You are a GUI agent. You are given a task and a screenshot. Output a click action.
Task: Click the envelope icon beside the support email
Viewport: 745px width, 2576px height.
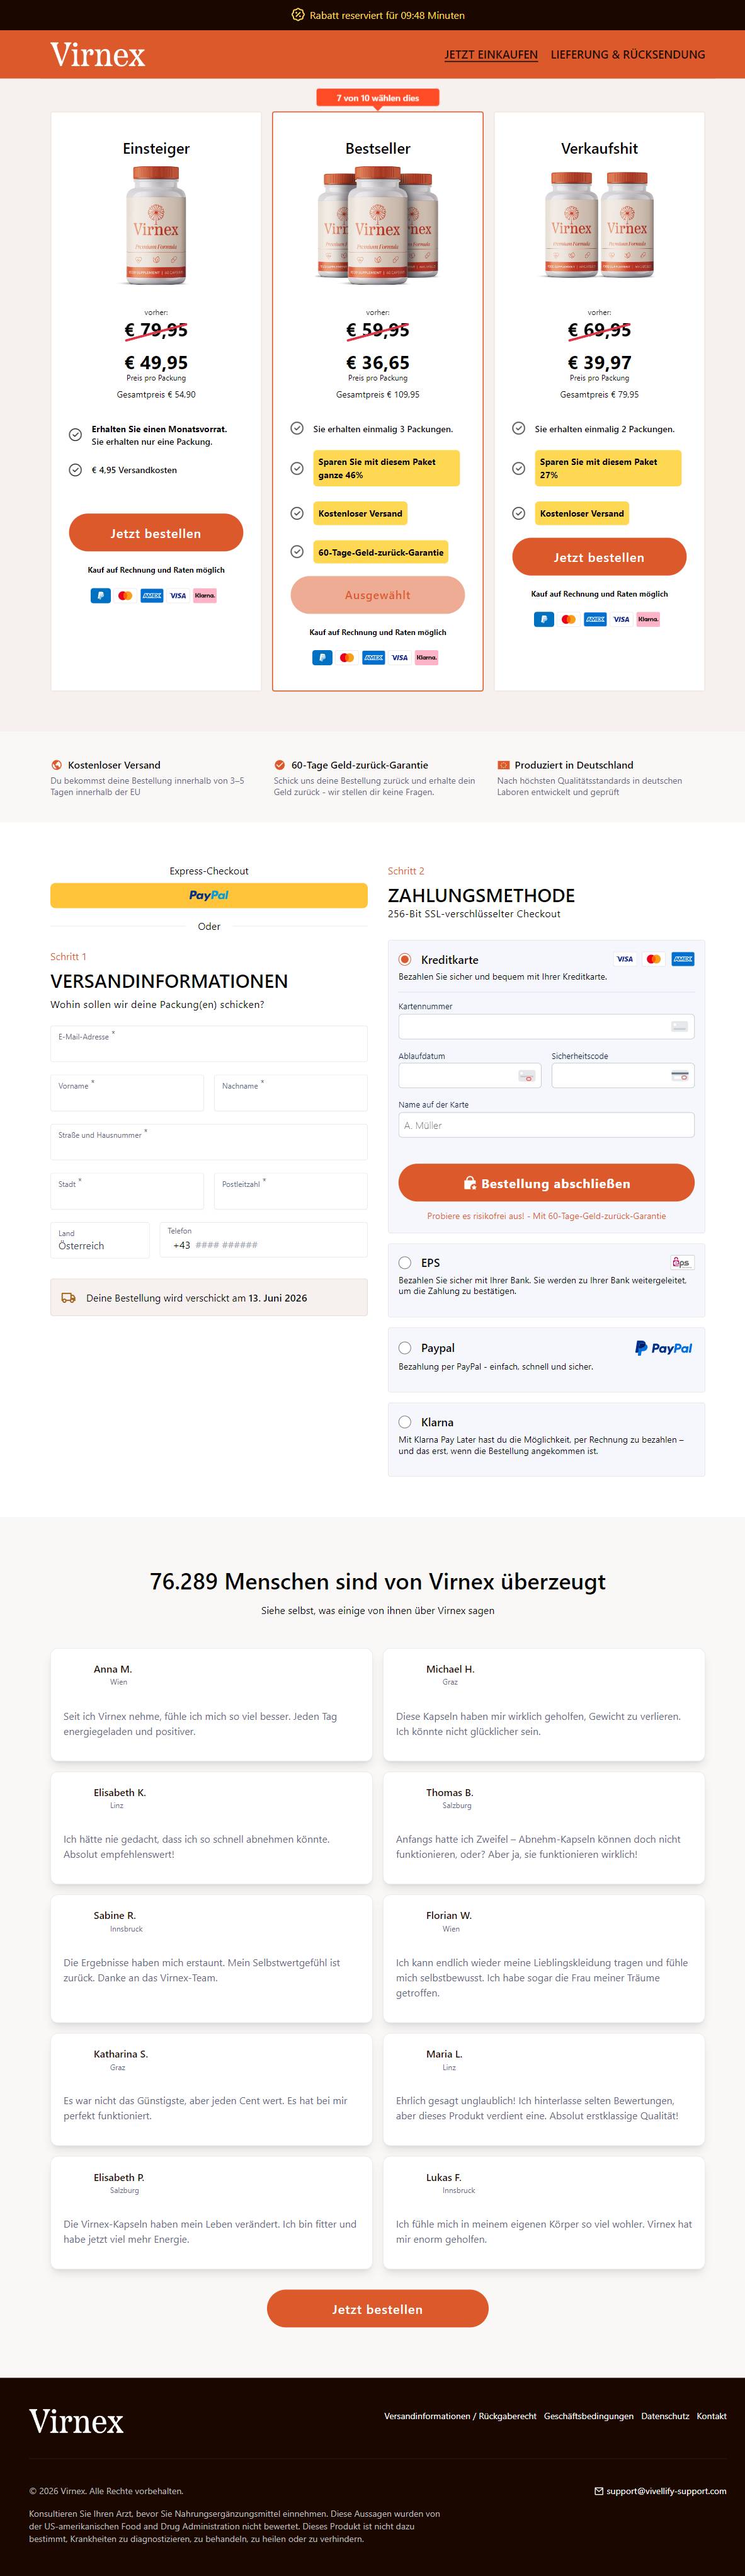click(599, 2490)
